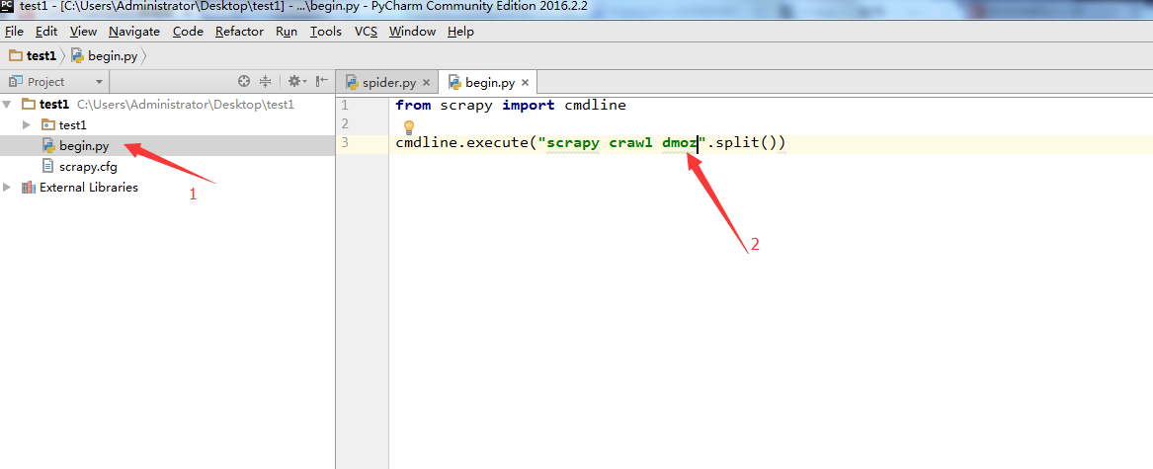Open the Edit menu
The image size is (1153, 469).
(46, 32)
